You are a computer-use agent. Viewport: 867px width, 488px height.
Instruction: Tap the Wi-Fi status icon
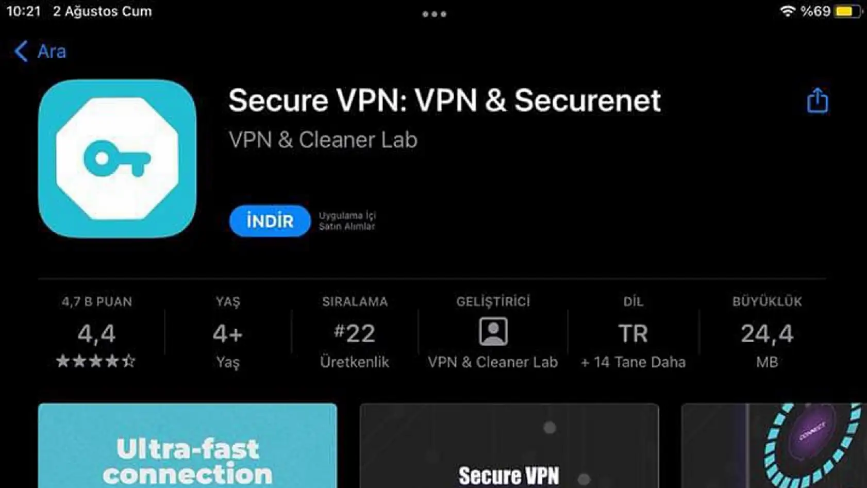[787, 11]
